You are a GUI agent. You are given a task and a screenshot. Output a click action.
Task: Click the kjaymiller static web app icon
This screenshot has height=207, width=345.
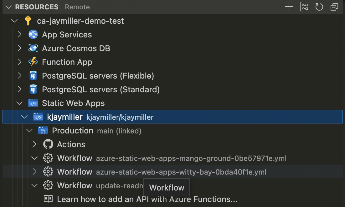tap(38, 117)
